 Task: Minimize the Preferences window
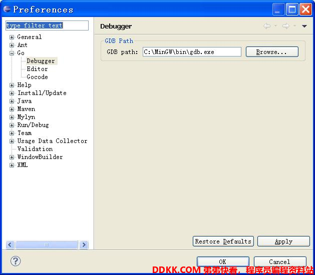pos(278,9)
